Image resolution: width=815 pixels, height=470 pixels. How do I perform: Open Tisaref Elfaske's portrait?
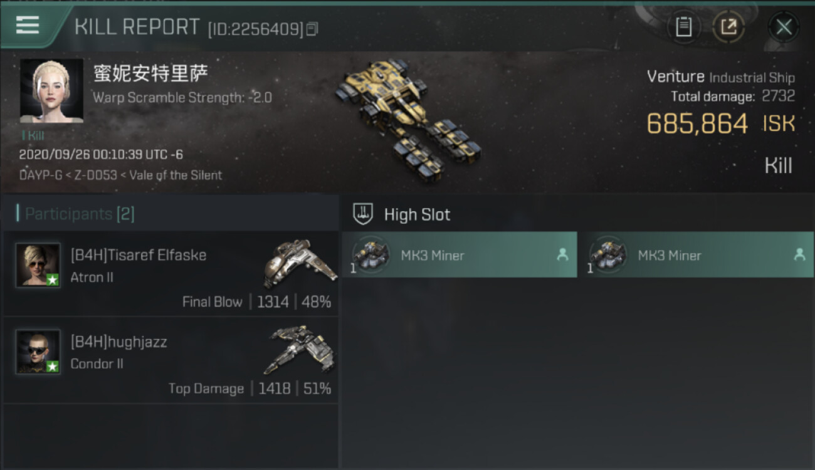[x=38, y=265]
